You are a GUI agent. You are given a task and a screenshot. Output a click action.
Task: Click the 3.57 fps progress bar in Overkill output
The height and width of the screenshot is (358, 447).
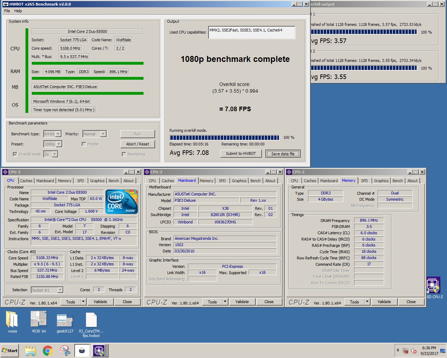(364, 32)
